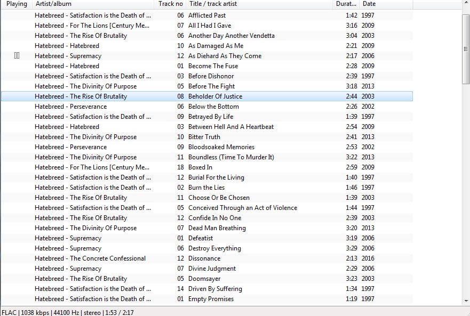Click date 2016 in Dissonance row
This screenshot has height=316, width=470.
tap(368, 258)
